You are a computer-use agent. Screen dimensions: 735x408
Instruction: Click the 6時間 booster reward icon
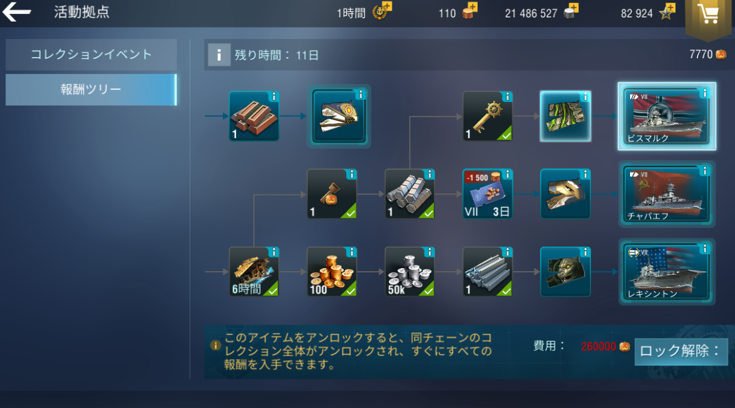click(254, 272)
